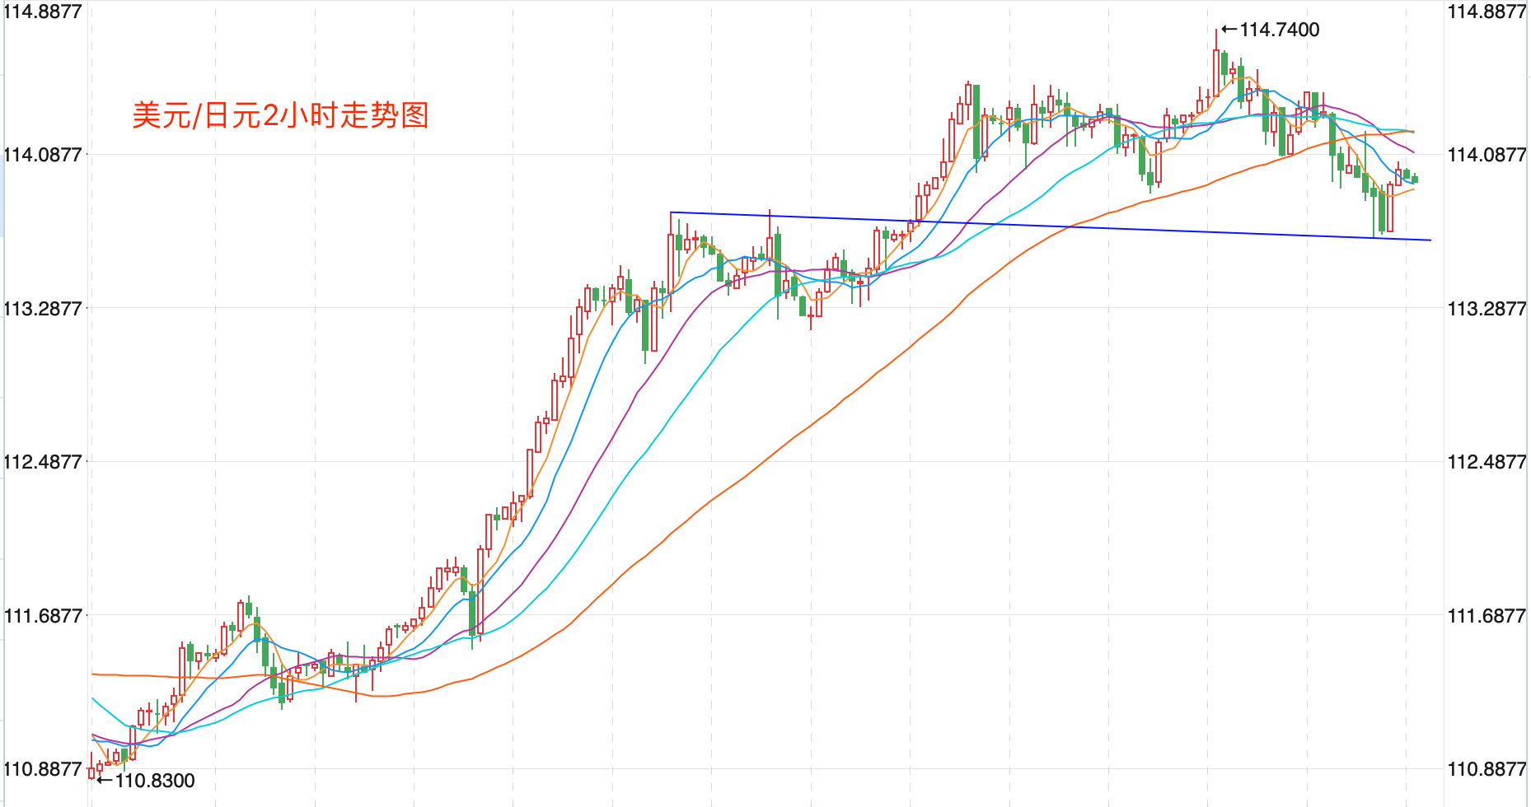Click the right axis 114.8877 label
Viewport: 1531px width, 807px height.
[1487, 12]
